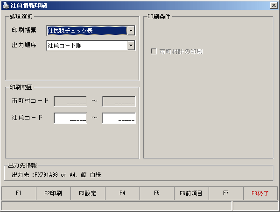Click the 処理選択 group heading
This screenshot has height=212, width=280.
point(21,17)
